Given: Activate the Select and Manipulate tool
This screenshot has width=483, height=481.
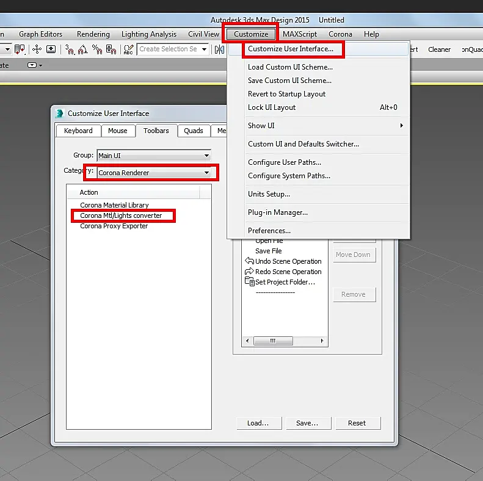Looking at the screenshot, I should click(x=37, y=49).
